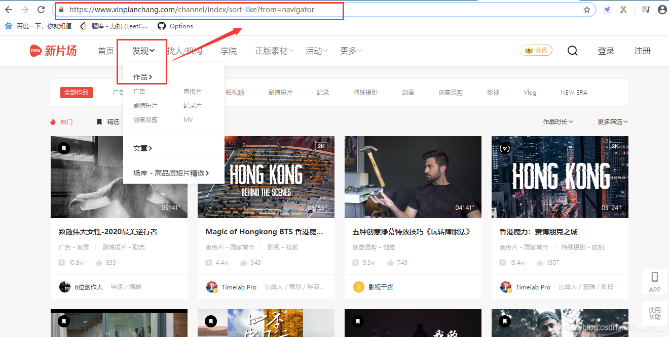Expand the 发现 navigation dropdown

[x=143, y=51]
